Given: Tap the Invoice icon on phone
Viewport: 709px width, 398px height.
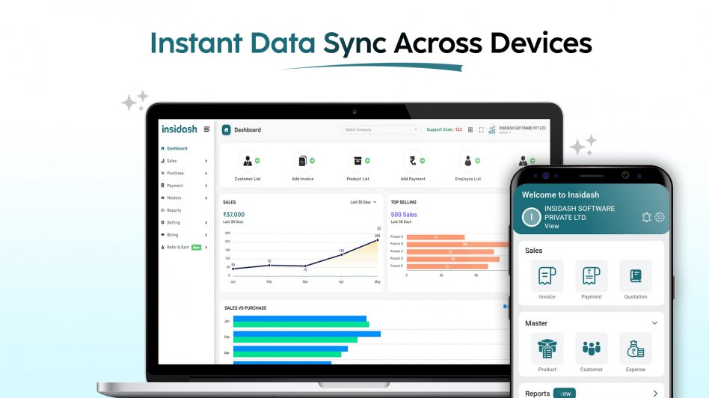Looking at the screenshot, I should 547,276.
